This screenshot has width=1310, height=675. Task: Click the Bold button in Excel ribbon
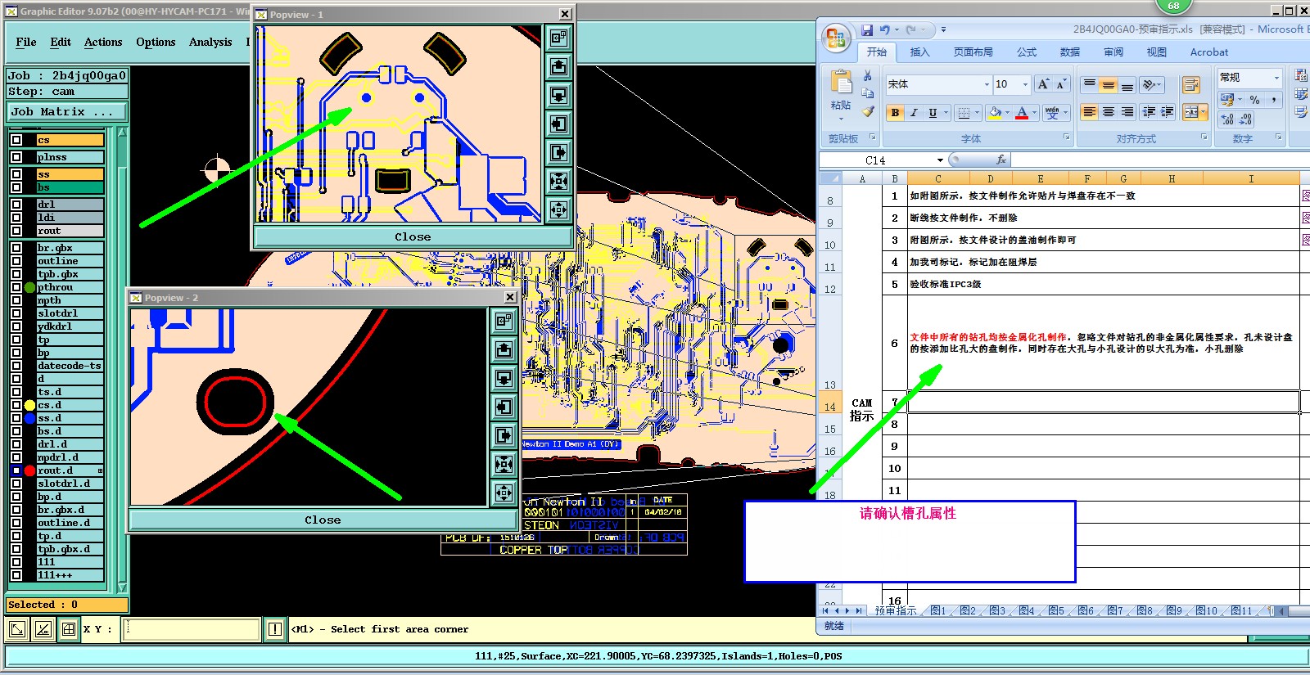tap(895, 113)
